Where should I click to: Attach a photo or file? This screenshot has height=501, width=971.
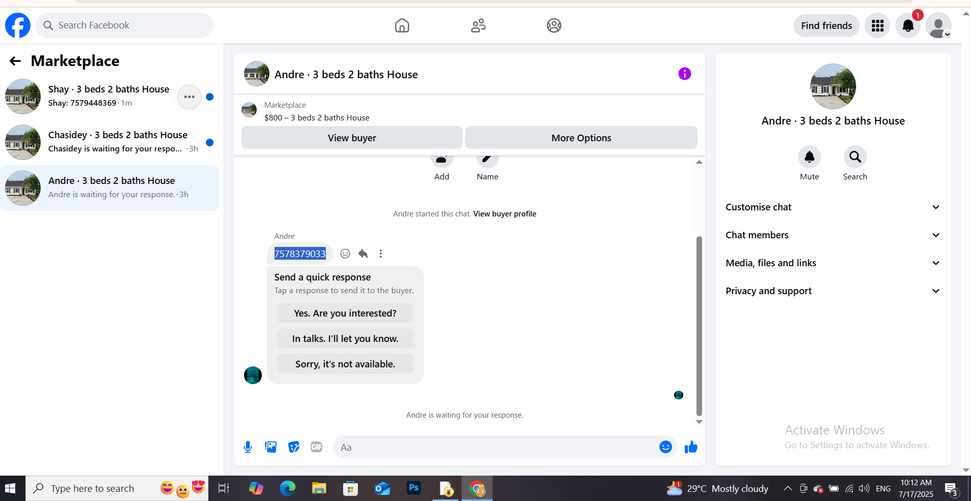[x=270, y=447]
